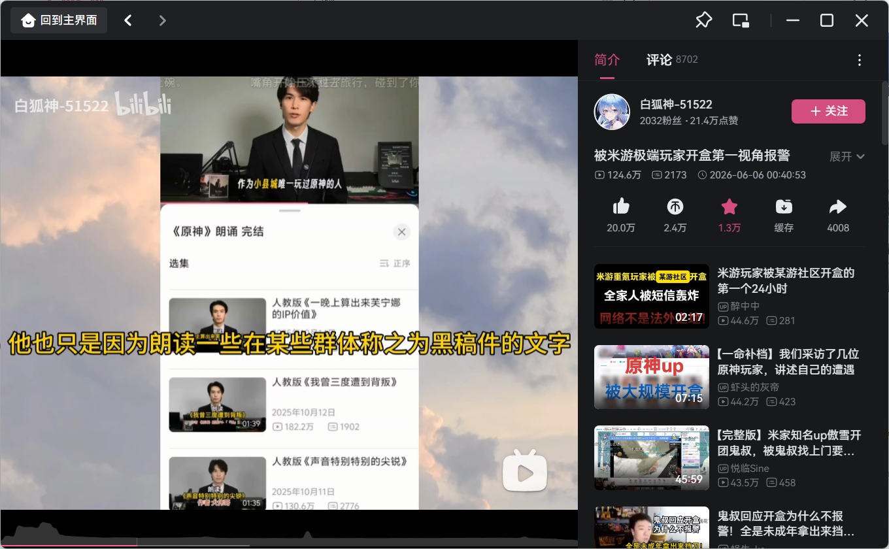The width and height of the screenshot is (889, 549).
Task: Switch to the 简介 tab
Action: tap(607, 59)
